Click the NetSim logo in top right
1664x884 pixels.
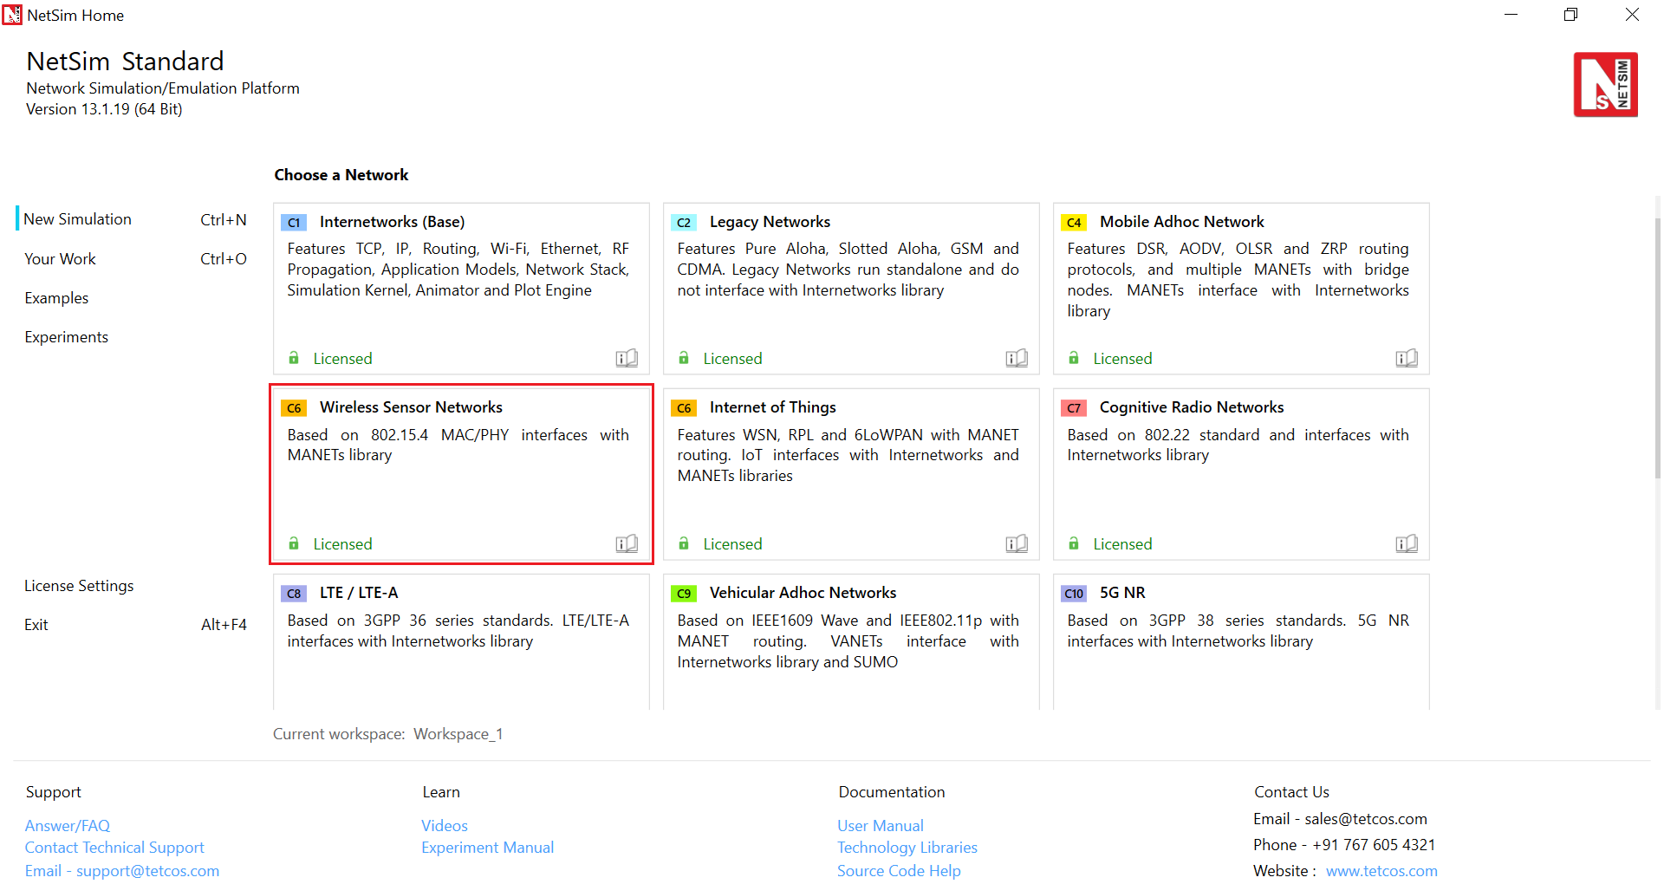1605,85
